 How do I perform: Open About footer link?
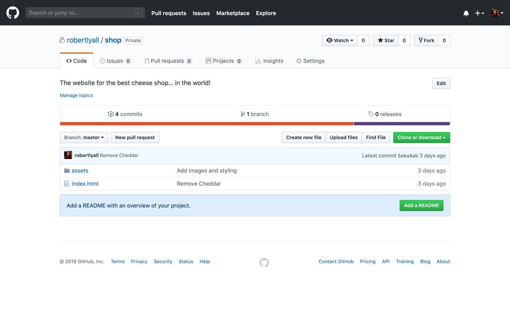pyautogui.click(x=443, y=261)
